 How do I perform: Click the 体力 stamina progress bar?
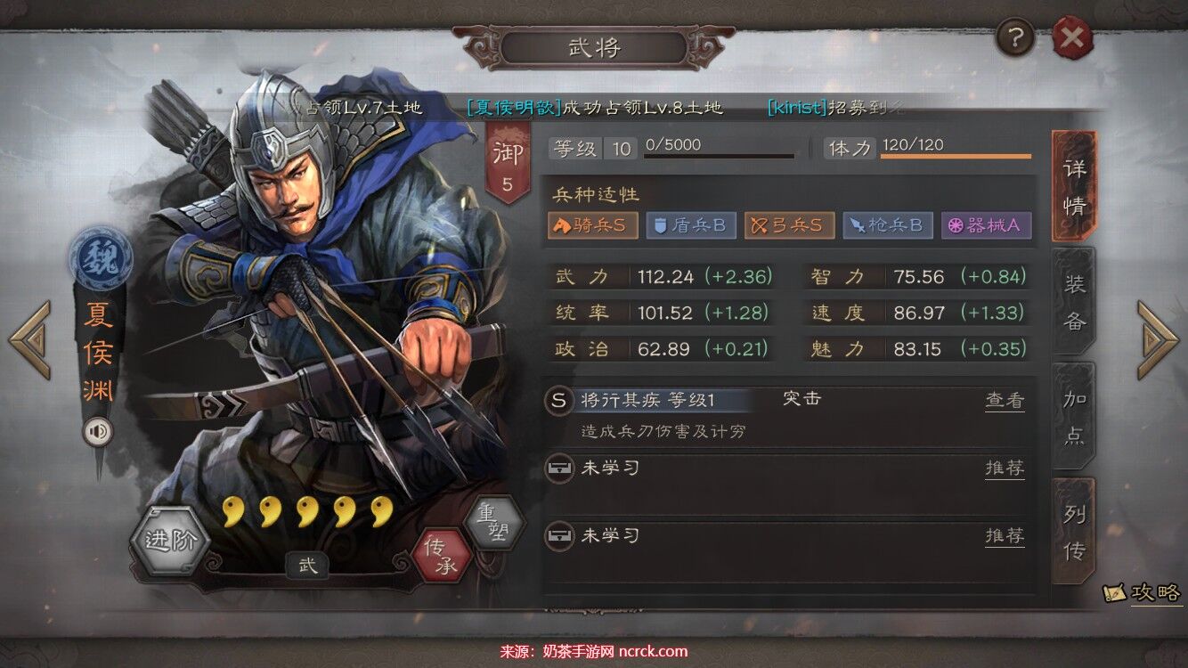coord(956,157)
